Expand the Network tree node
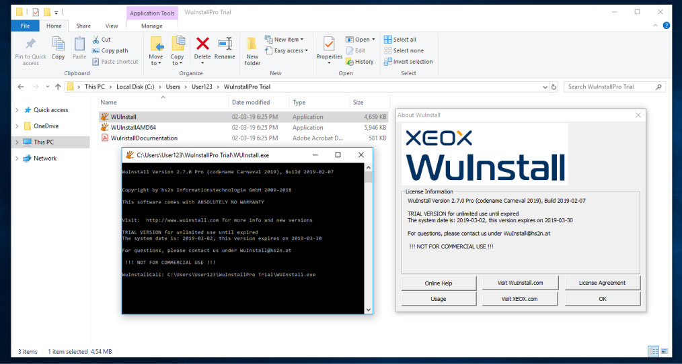 [17, 158]
